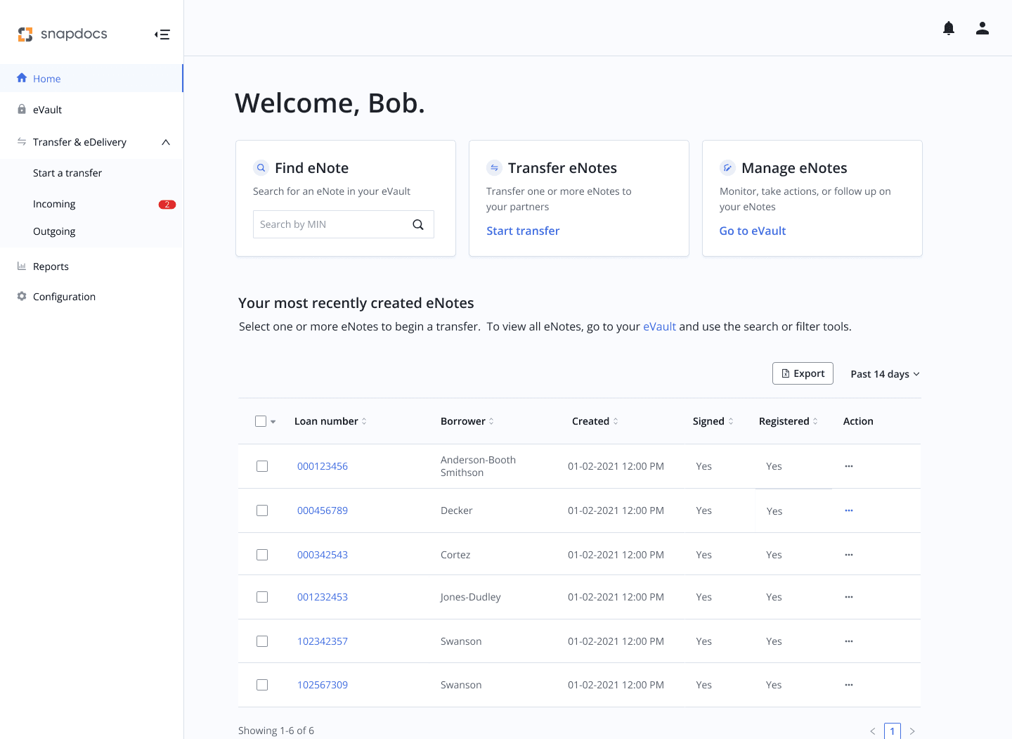Select checkbox for loan 102342357
This screenshot has height=739, width=1012.
click(x=262, y=641)
